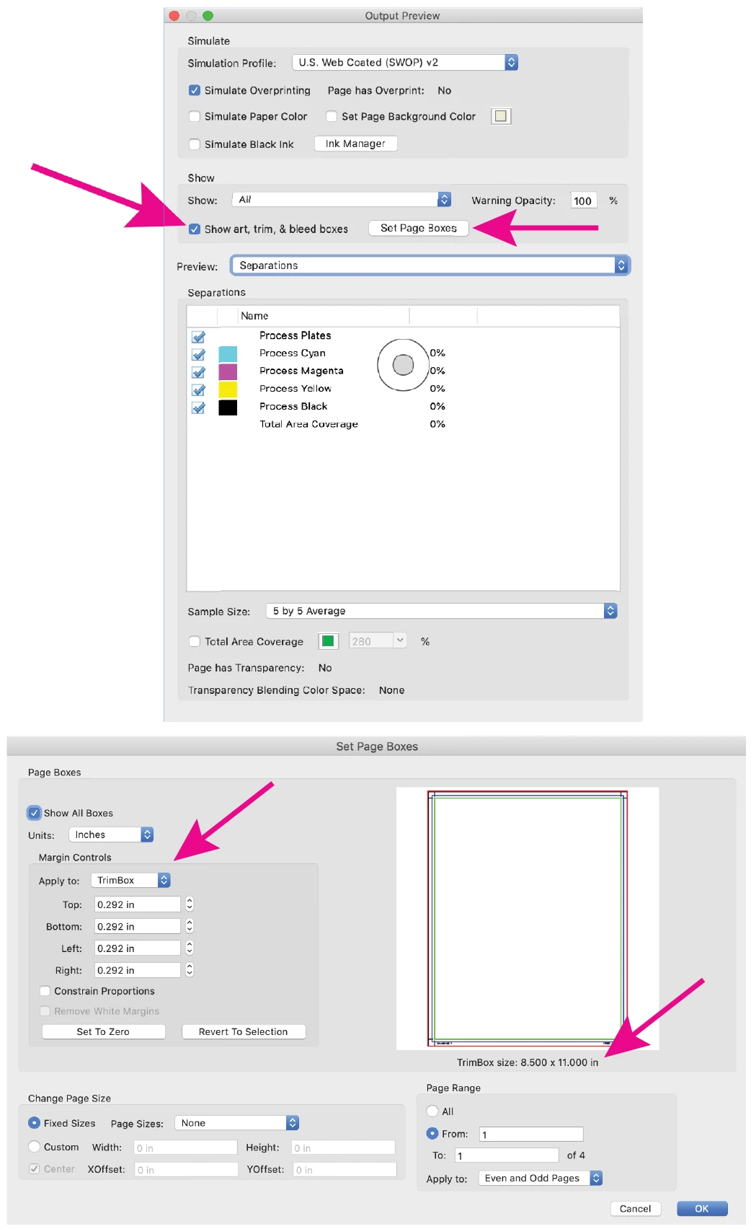This screenshot has width=751, height=1229.
Task: Click Cancel in Set Page Boxes
Action: coord(635,1209)
